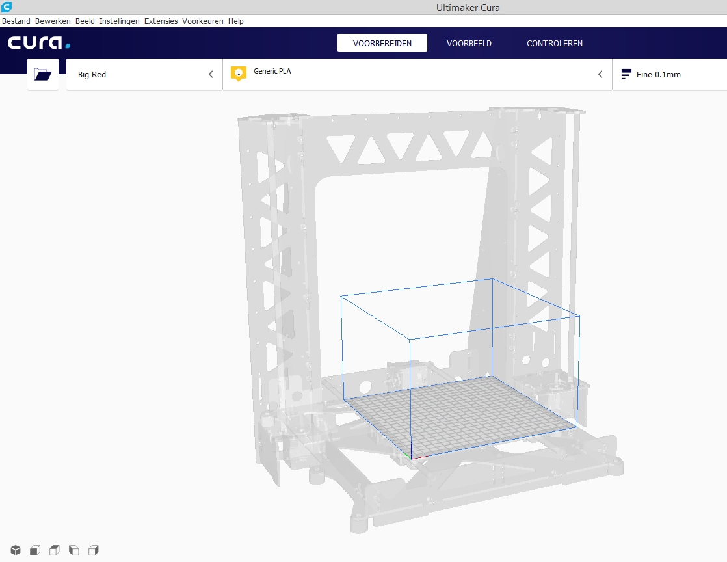Switch to left side view cube icon
727x562 pixels.
tap(73, 550)
